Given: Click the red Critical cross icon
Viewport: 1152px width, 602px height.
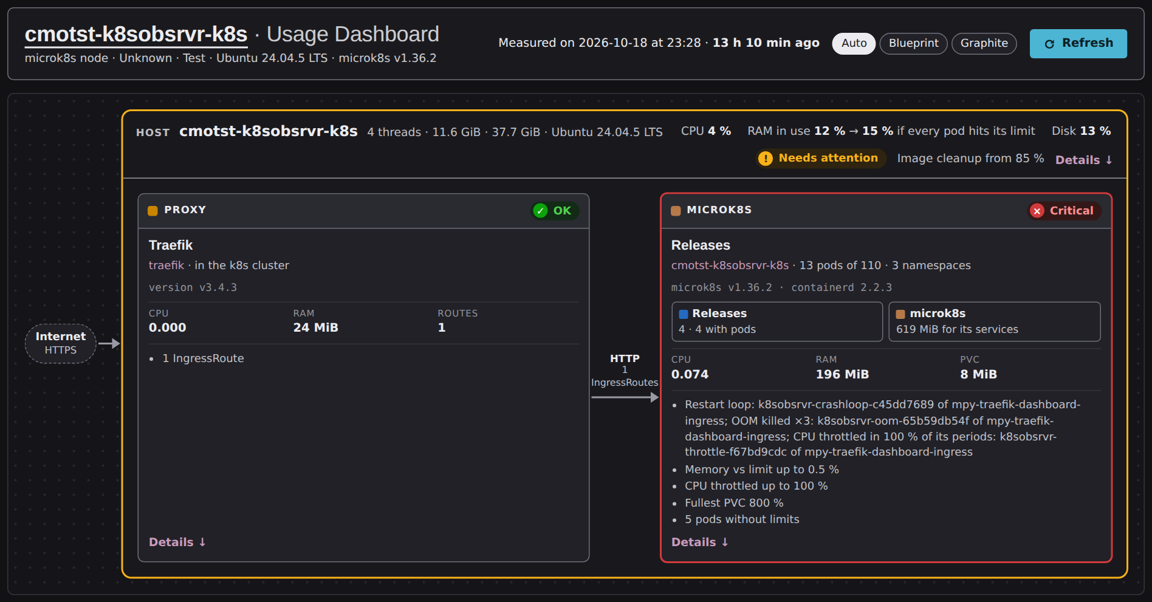Looking at the screenshot, I should (1037, 211).
